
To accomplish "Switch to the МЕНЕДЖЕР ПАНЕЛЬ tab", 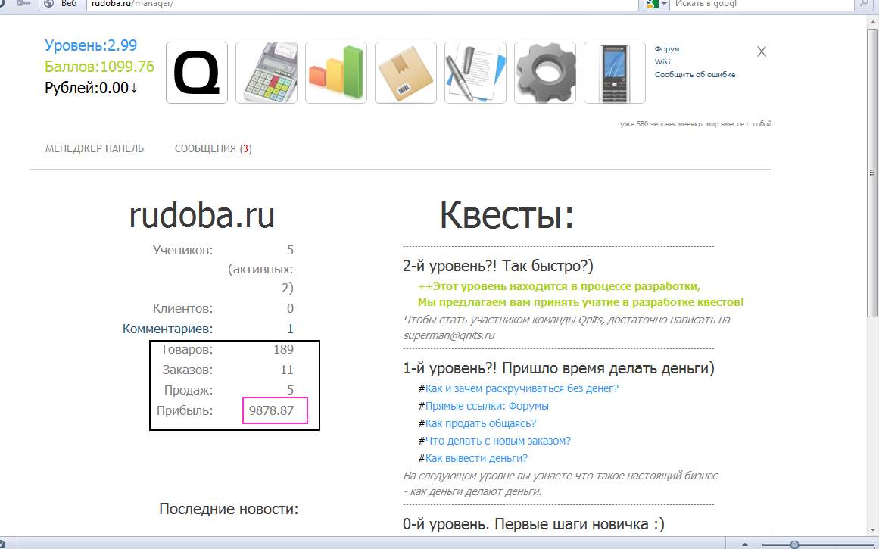I will click(95, 149).
